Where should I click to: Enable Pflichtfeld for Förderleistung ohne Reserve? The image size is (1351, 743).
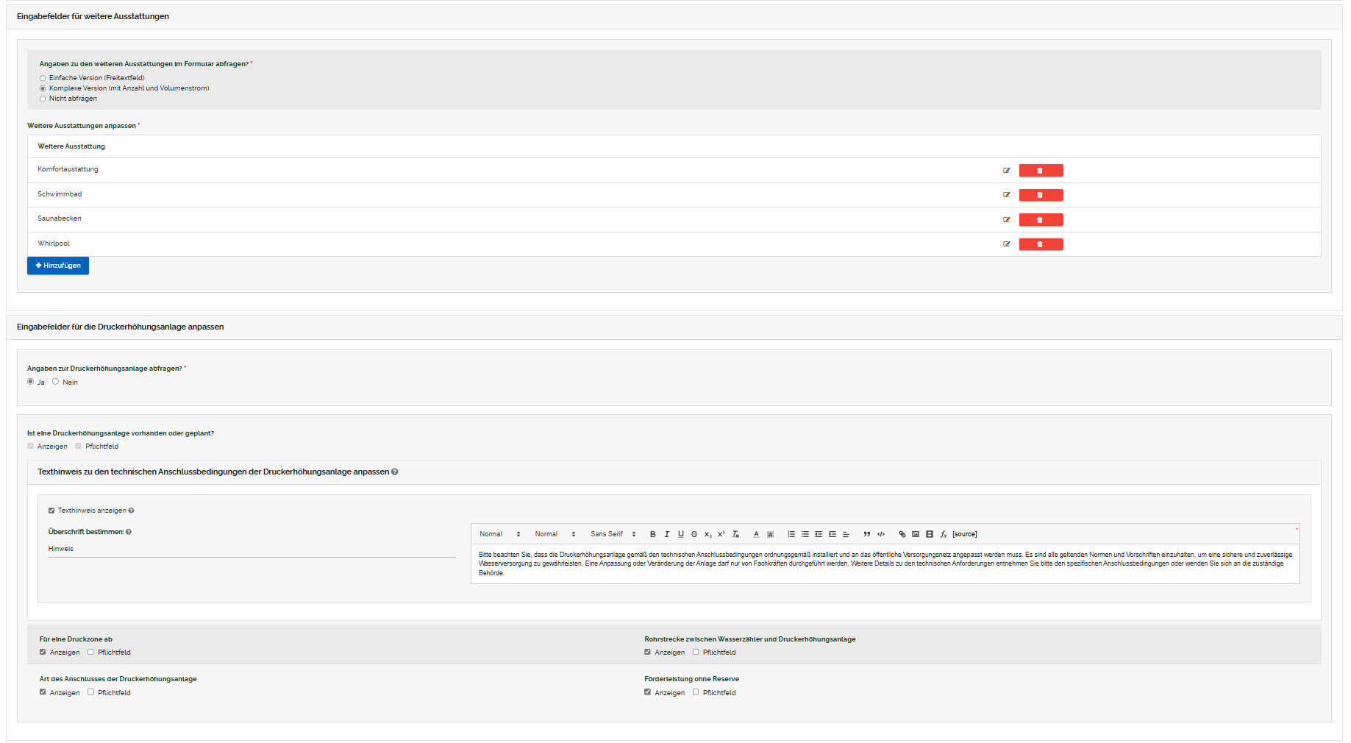coord(696,692)
